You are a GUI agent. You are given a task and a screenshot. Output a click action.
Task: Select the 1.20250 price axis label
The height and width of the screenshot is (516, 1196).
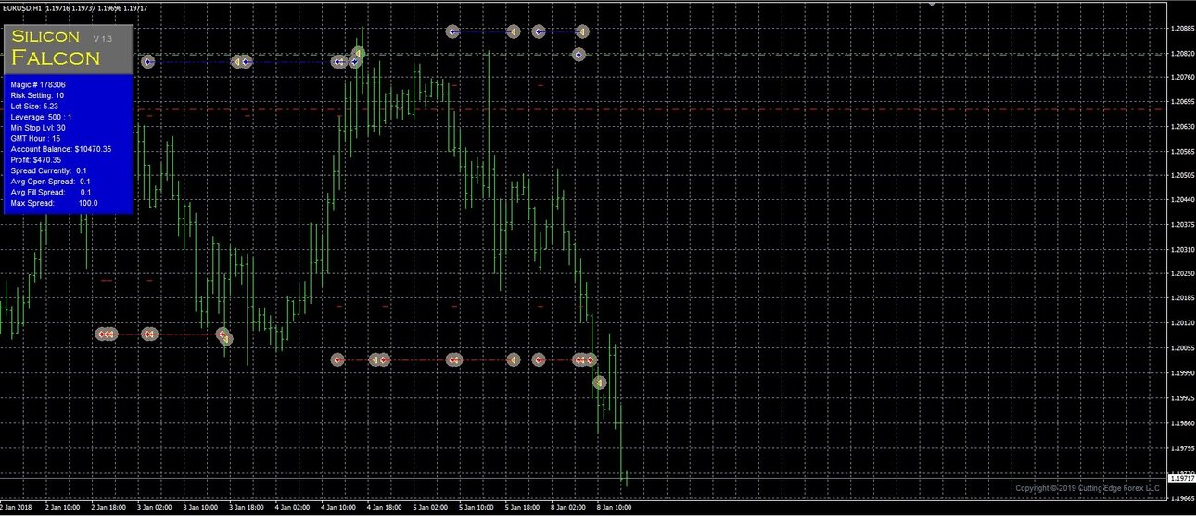click(1182, 273)
